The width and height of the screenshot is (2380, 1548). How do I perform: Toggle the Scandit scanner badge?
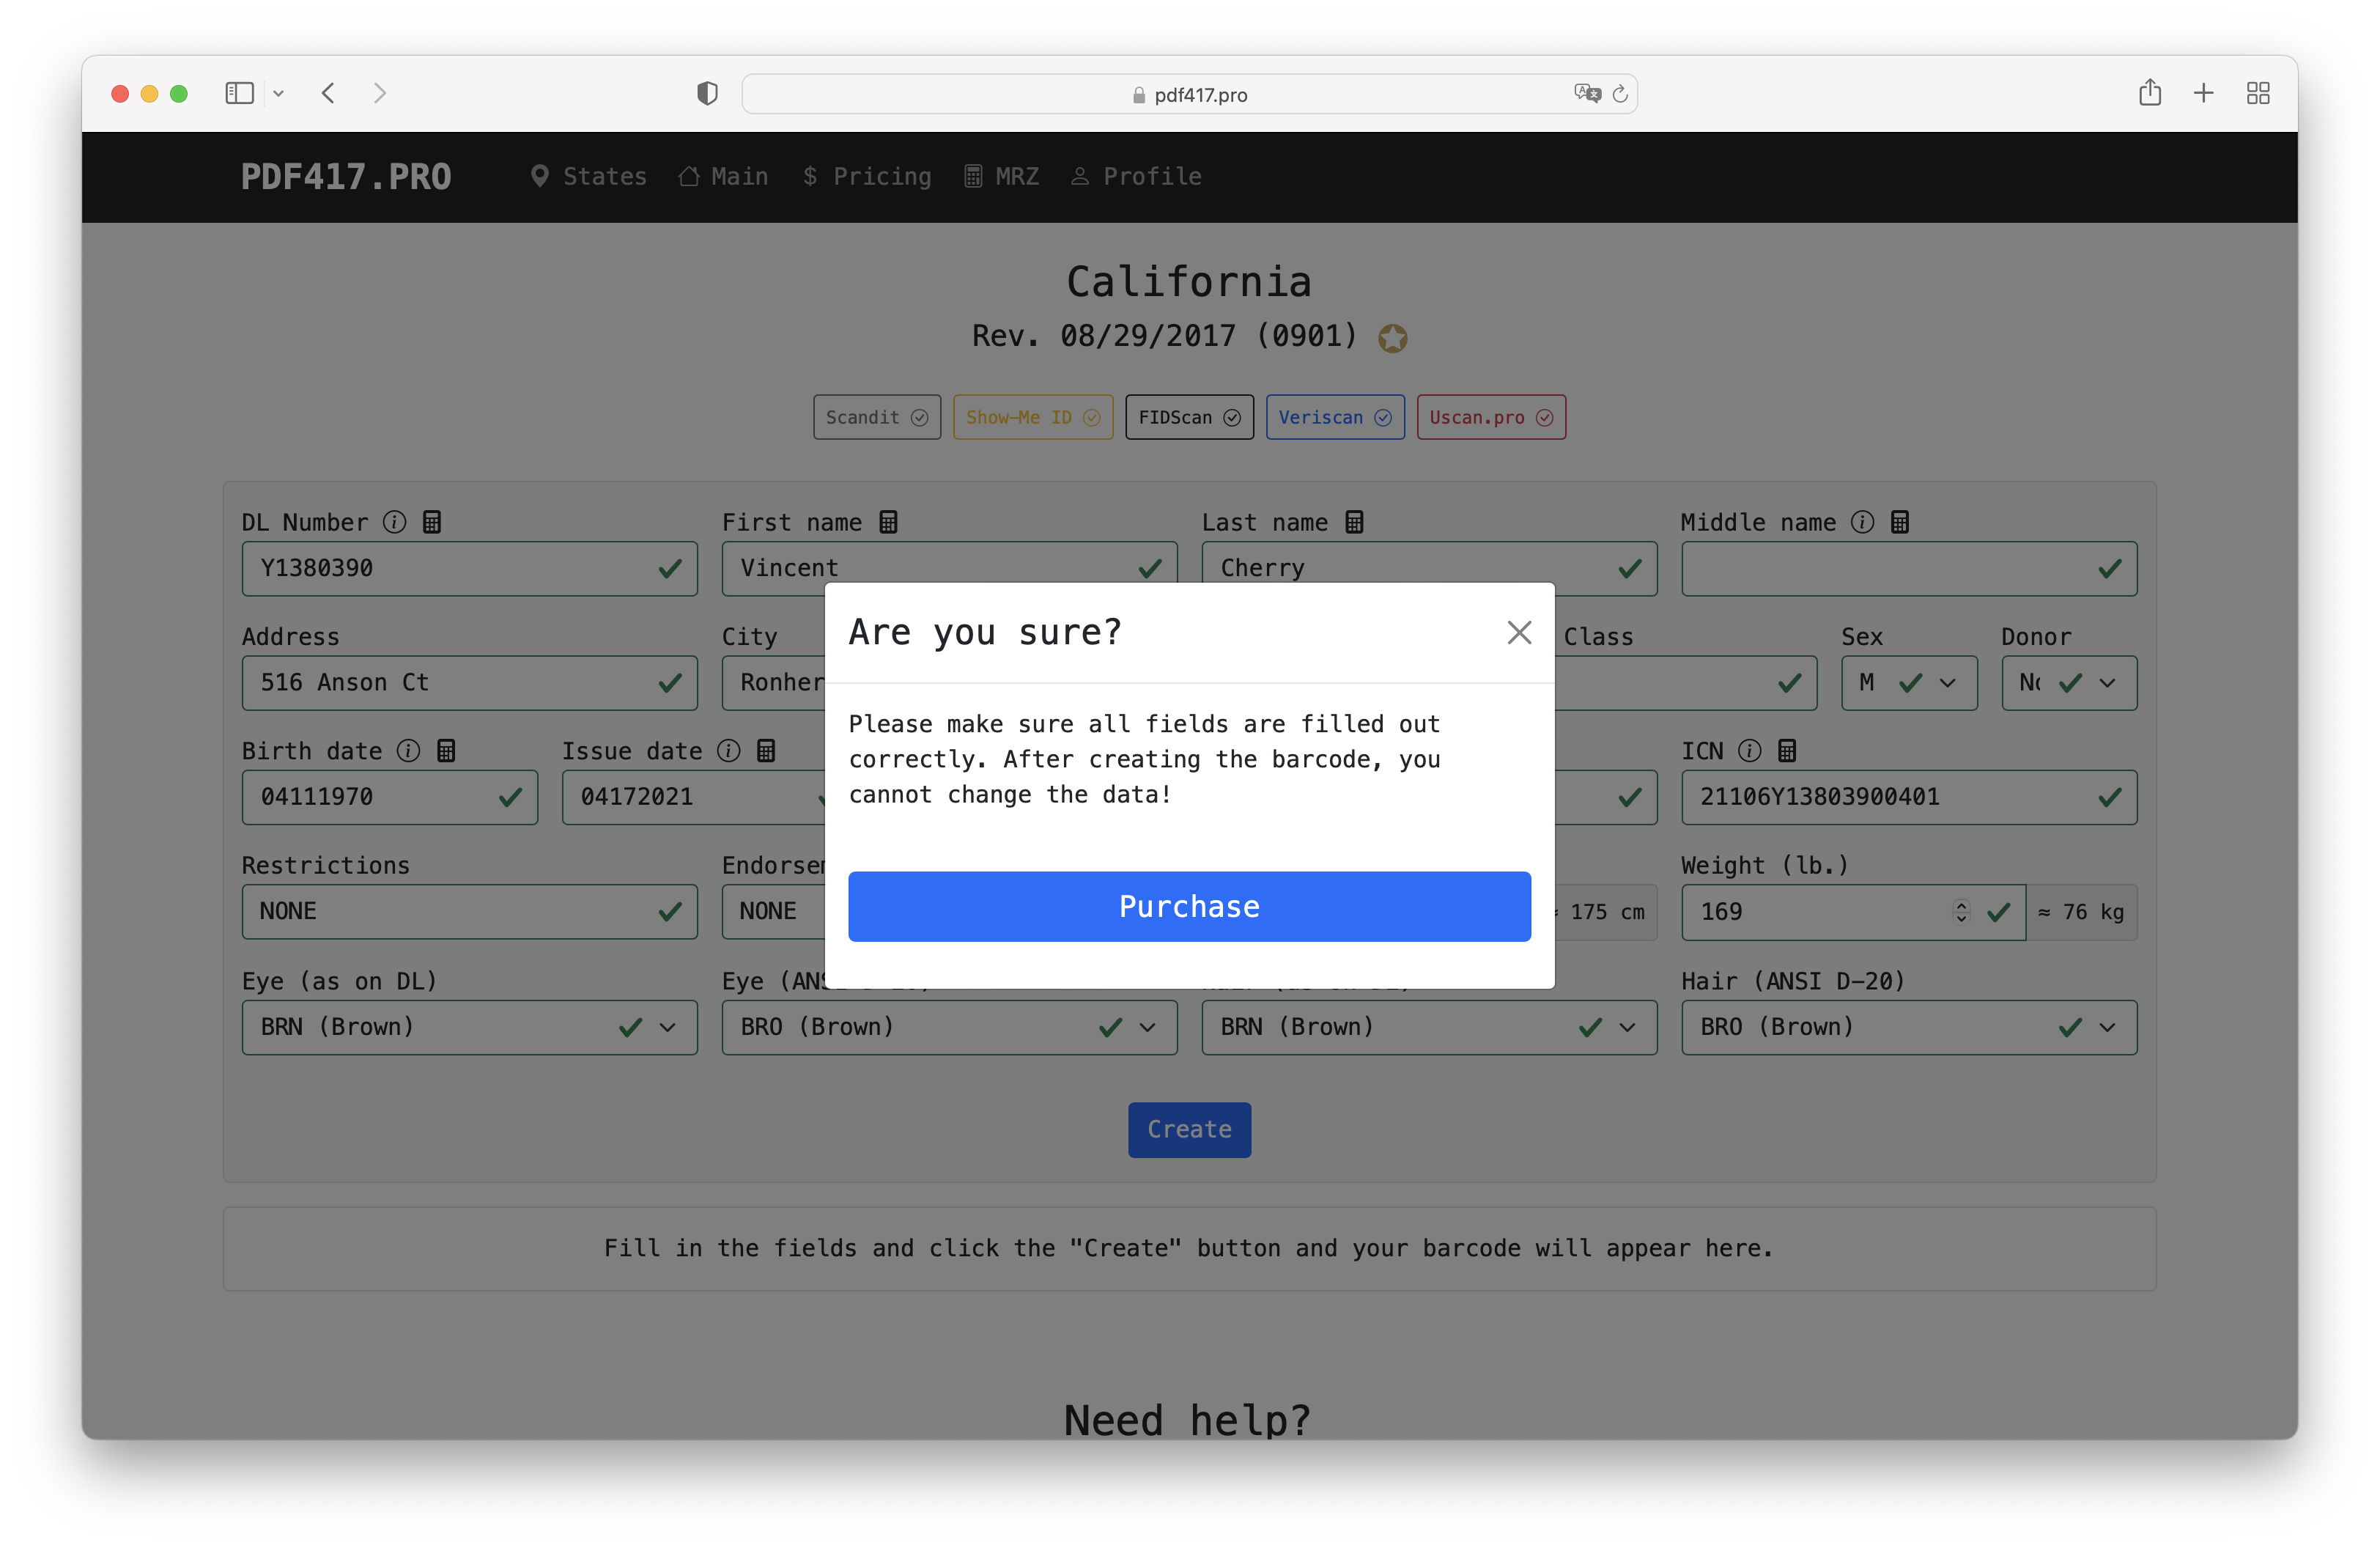(876, 417)
